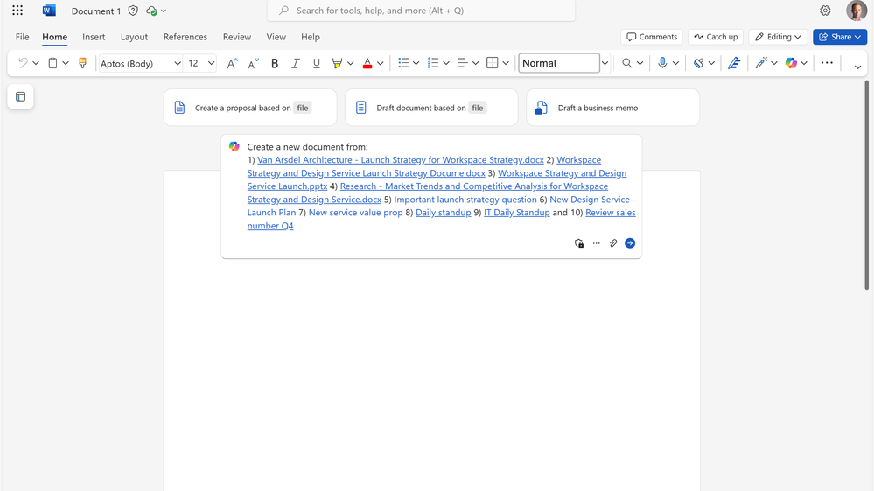Open the Comments pane button
This screenshot has width=874, height=491.
point(652,37)
